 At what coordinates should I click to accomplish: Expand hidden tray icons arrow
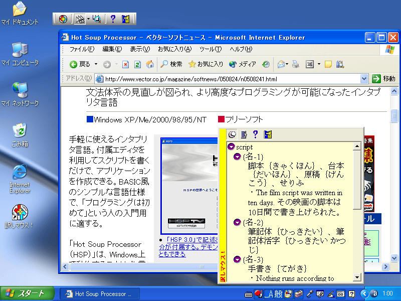(x=364, y=294)
